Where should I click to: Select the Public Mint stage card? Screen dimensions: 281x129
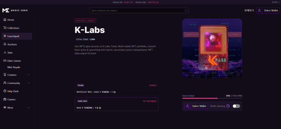pyautogui.click(x=116, y=104)
